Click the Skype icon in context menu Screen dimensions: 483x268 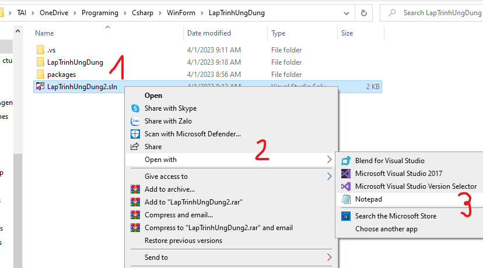pyautogui.click(x=135, y=108)
